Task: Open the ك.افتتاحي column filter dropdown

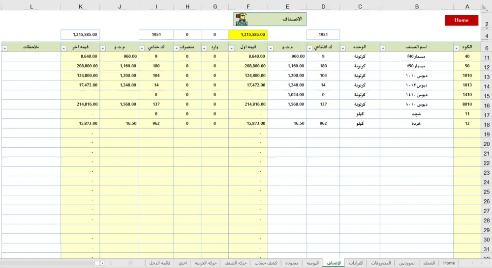Action: (x=309, y=48)
